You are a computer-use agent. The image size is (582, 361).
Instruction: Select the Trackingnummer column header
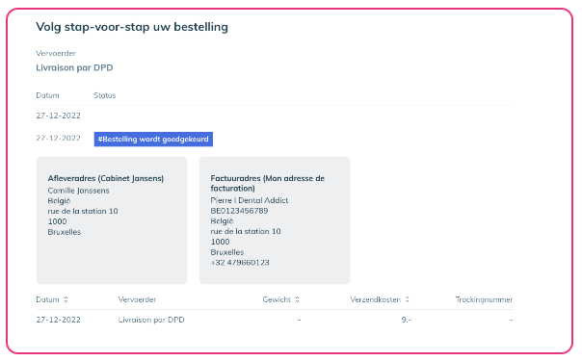coord(484,299)
